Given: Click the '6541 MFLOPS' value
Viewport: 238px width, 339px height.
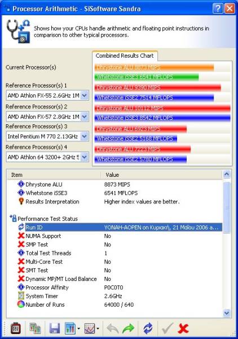Looking at the screenshot, I should pyautogui.click(x=121, y=193).
